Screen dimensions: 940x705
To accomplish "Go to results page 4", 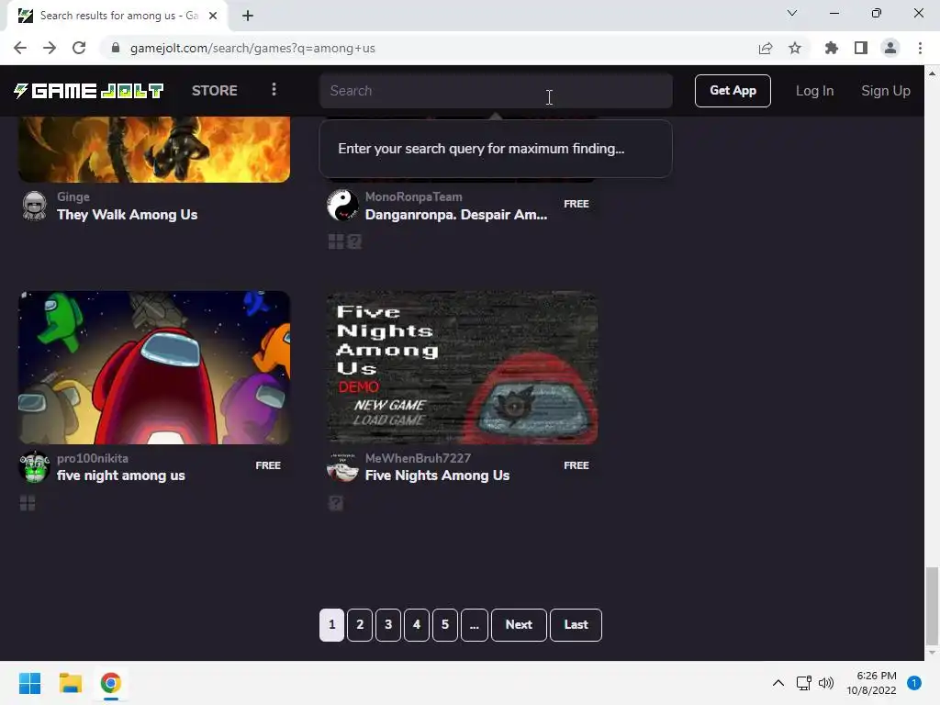I will [417, 624].
